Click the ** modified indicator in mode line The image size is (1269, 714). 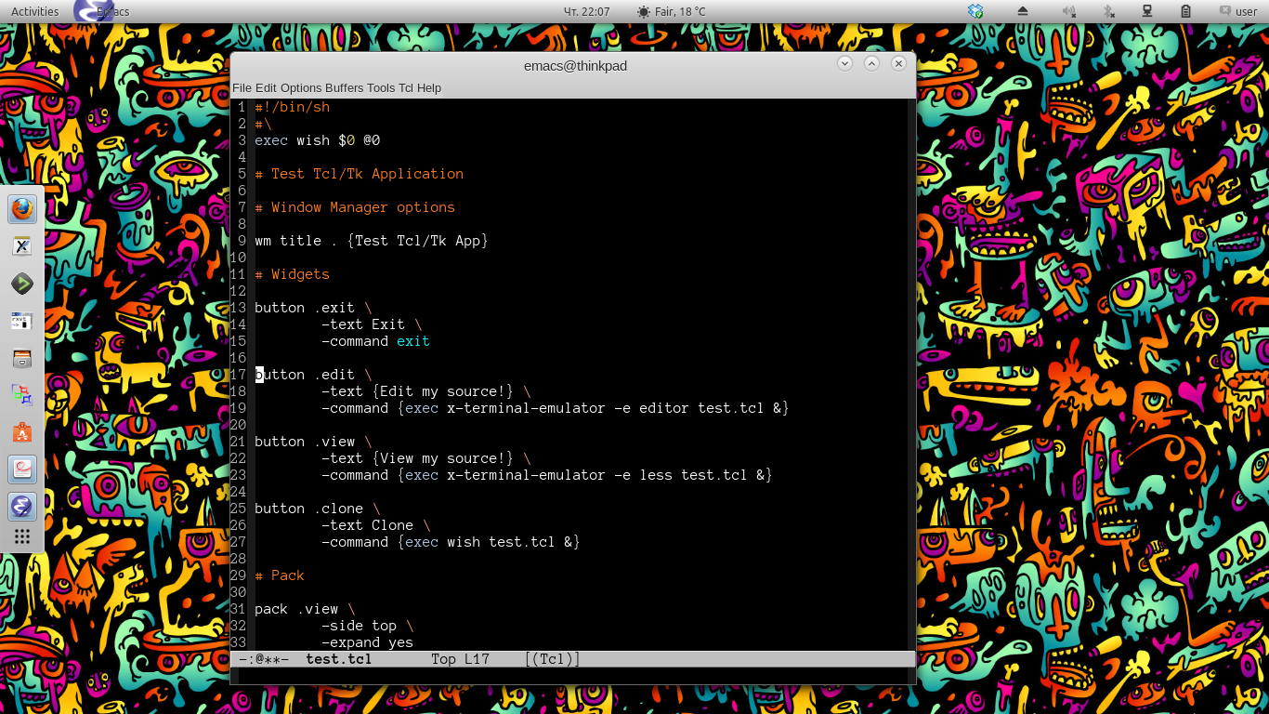[272, 659]
